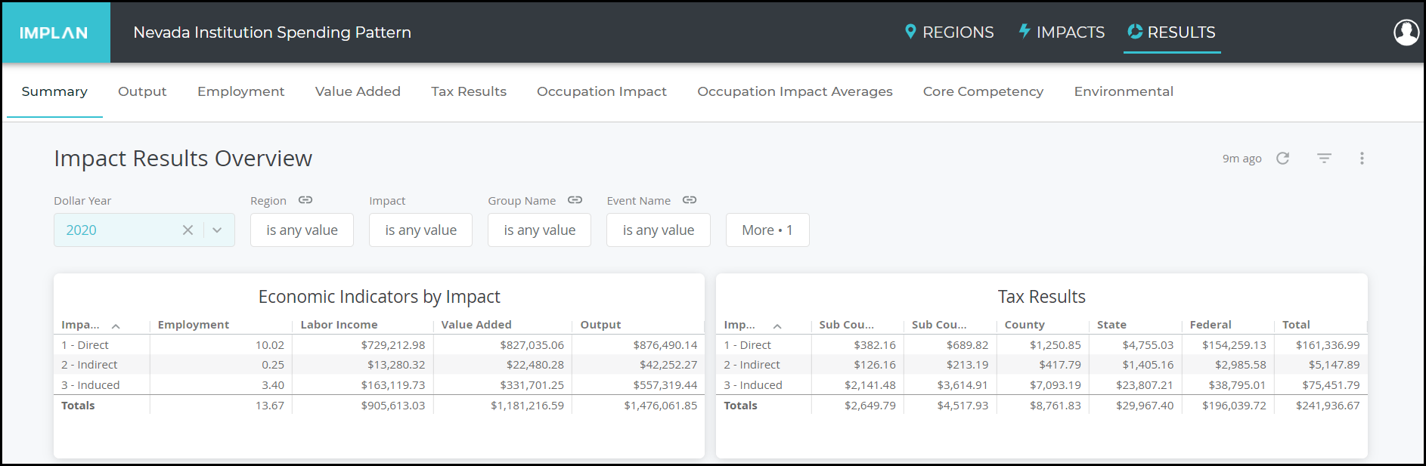This screenshot has height=466, width=1426.
Task: Sort Tax Results by Impact column arrow
Action: coord(777,326)
